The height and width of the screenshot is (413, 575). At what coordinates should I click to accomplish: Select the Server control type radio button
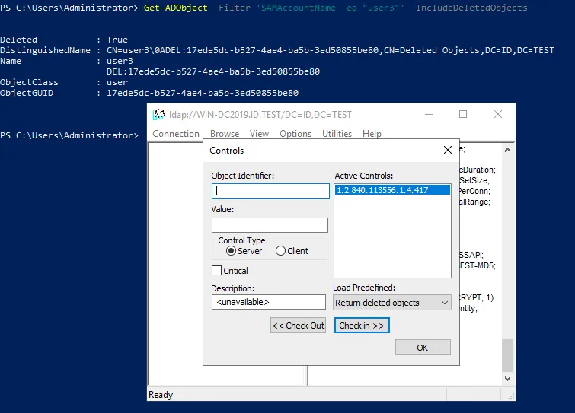(x=232, y=251)
